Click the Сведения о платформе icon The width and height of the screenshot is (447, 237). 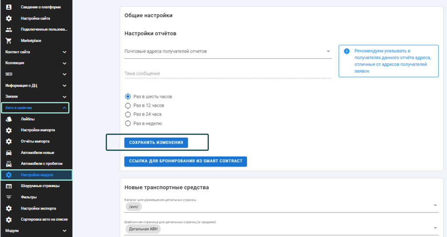pyautogui.click(x=9, y=7)
